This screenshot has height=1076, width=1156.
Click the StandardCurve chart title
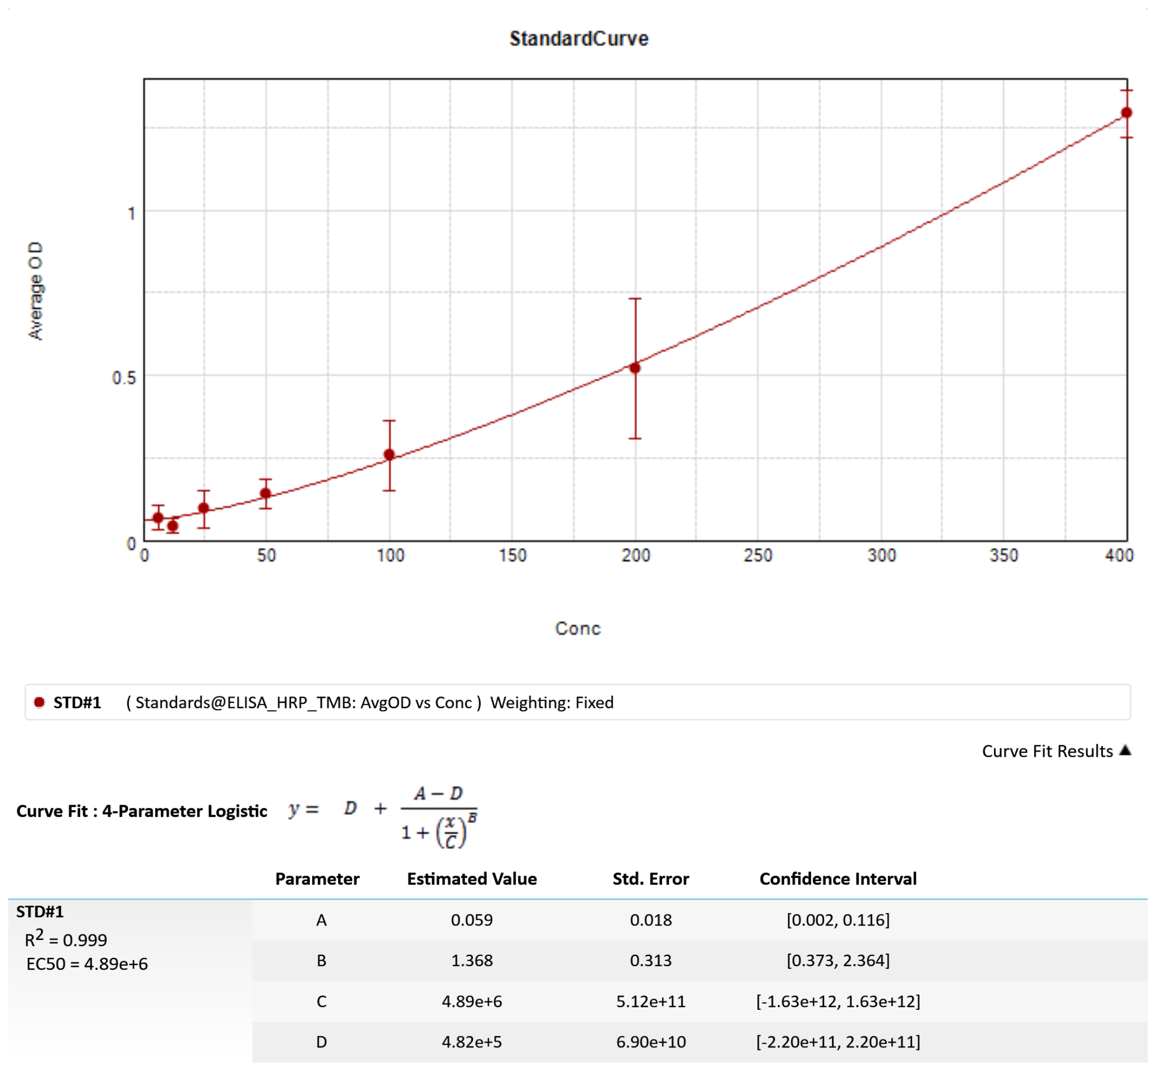tap(579, 39)
